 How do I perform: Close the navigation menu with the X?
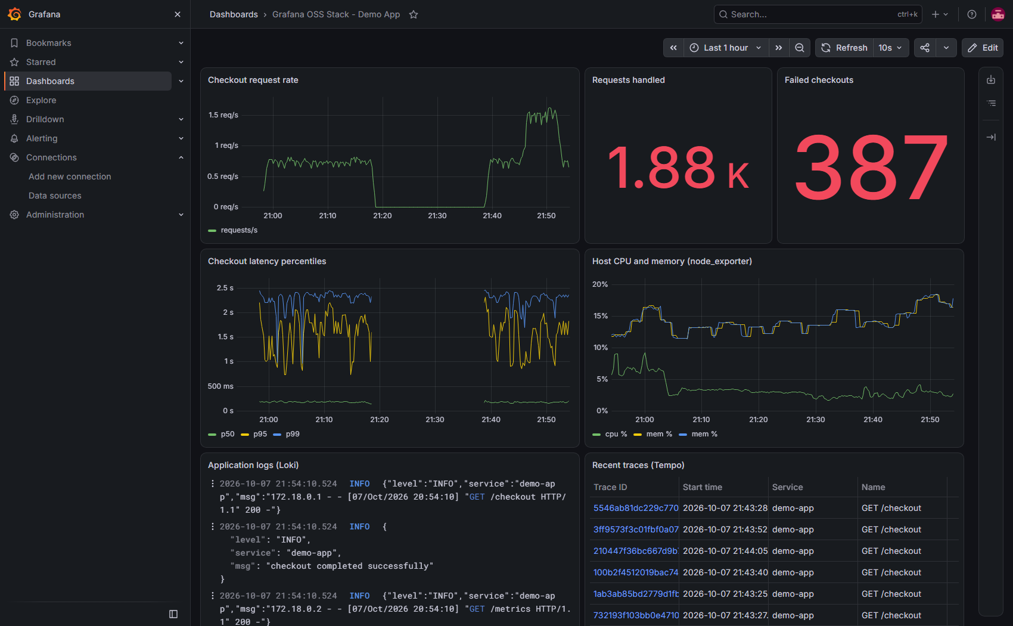(178, 14)
